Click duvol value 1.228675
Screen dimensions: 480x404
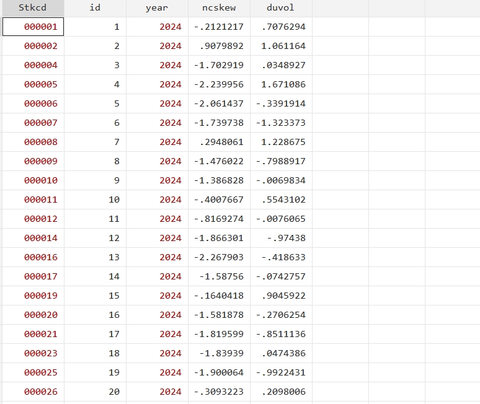(281, 142)
